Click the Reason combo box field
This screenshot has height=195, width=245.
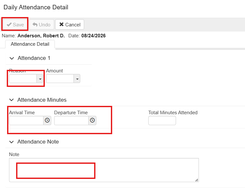23,79
